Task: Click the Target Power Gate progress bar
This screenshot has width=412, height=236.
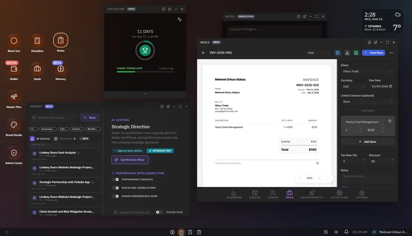Action: click(145, 72)
